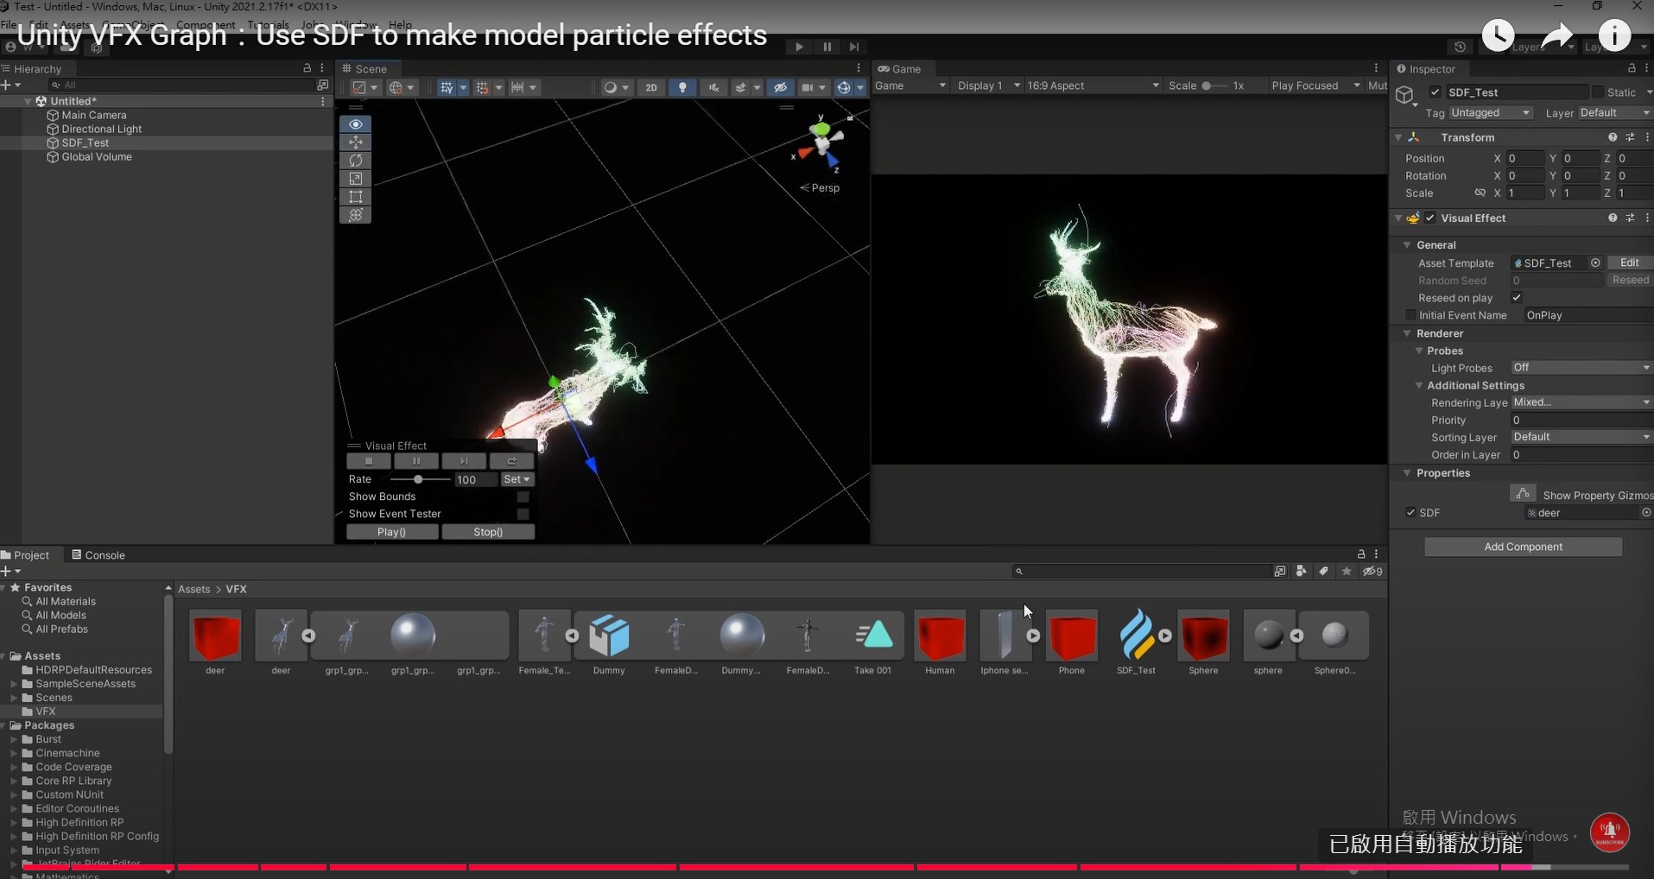Click the red Subscribe bell icon

point(1610,832)
